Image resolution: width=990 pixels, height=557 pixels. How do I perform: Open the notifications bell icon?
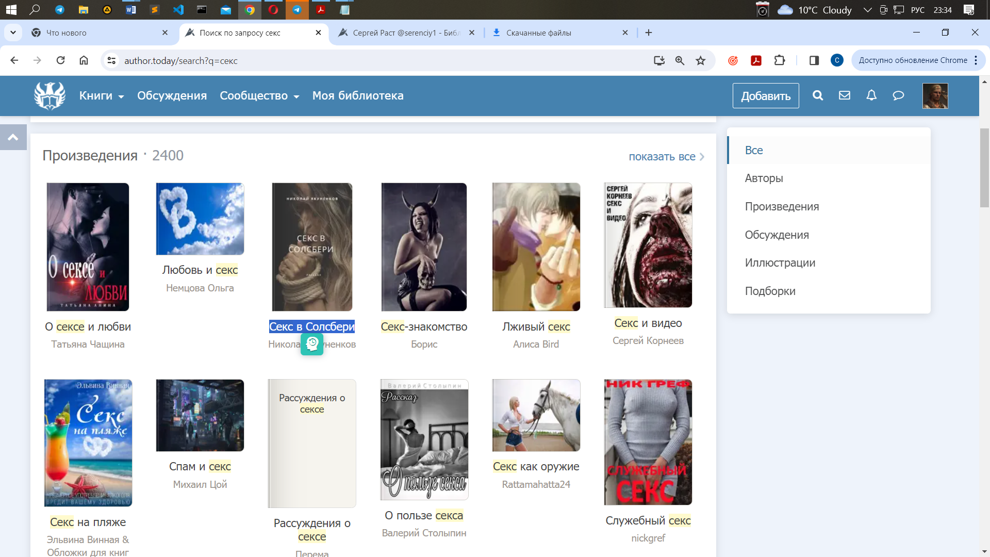[x=871, y=95]
